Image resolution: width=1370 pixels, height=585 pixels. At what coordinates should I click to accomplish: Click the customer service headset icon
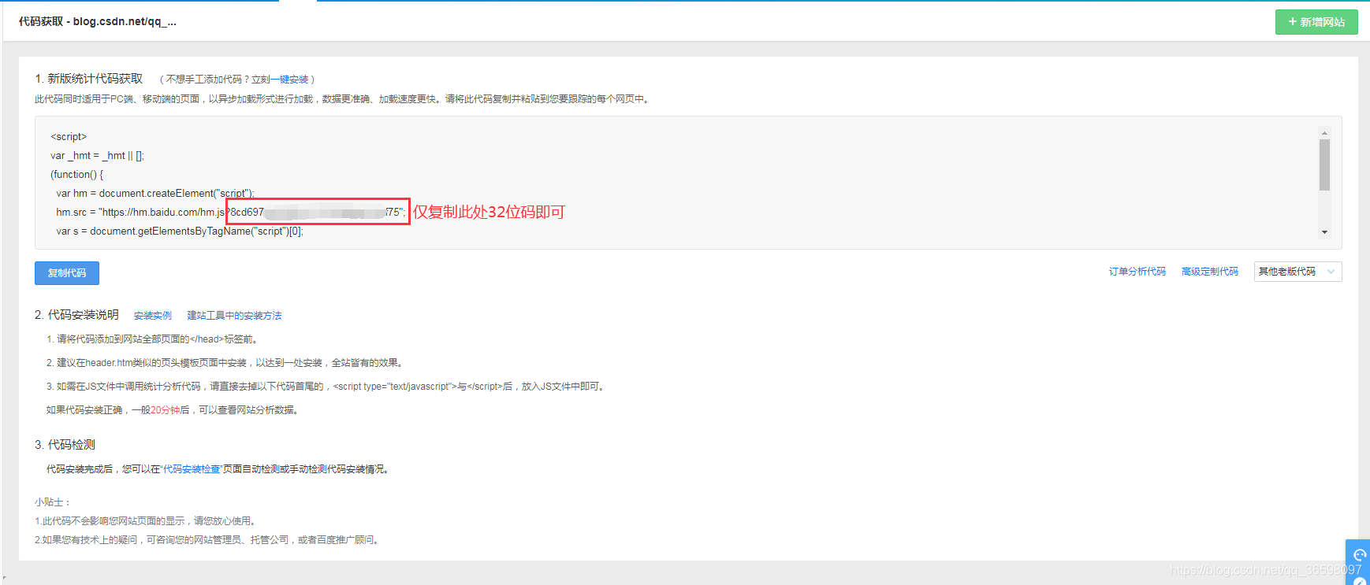pyautogui.click(x=1360, y=555)
